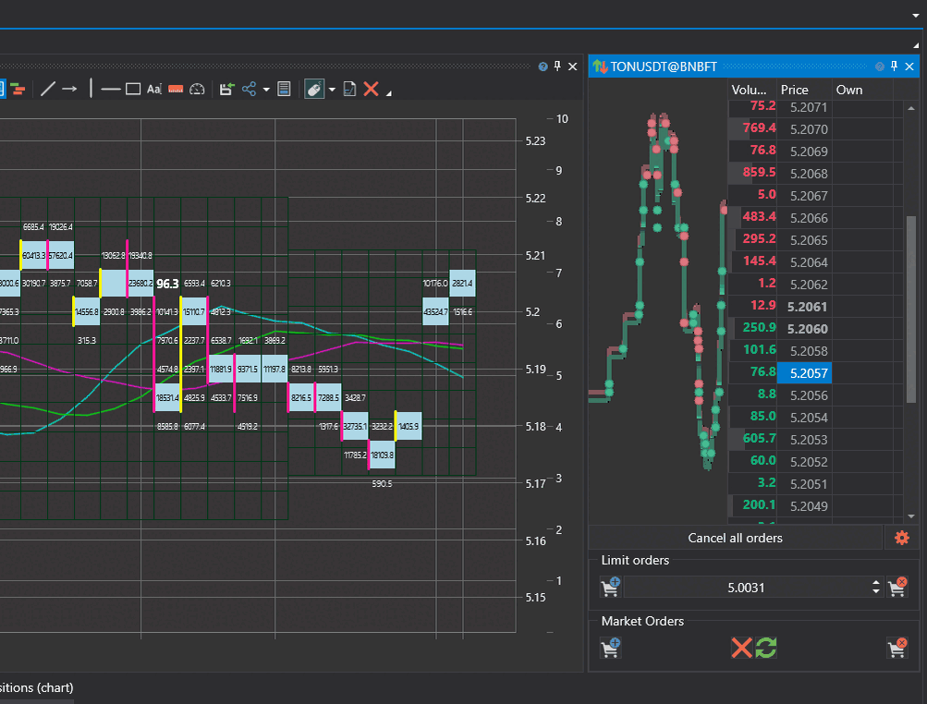Pin the chart panel
This screenshot has height=704, width=927.
tap(555, 66)
